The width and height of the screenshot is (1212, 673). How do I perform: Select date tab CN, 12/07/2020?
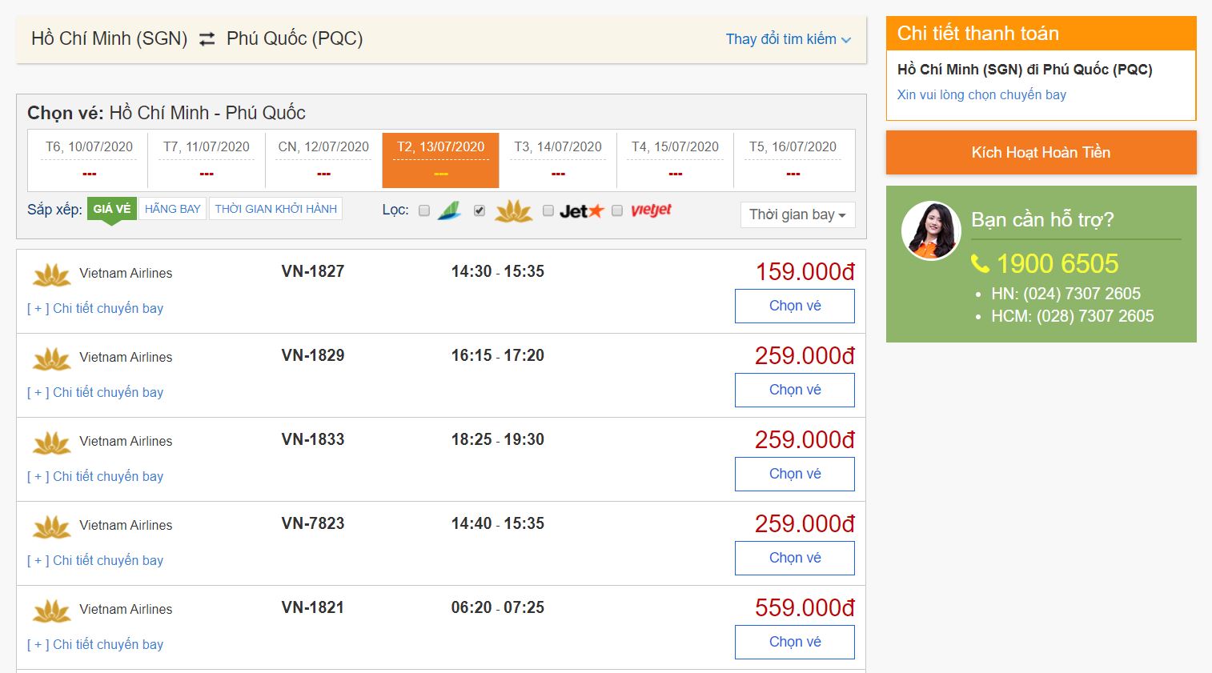point(323,159)
